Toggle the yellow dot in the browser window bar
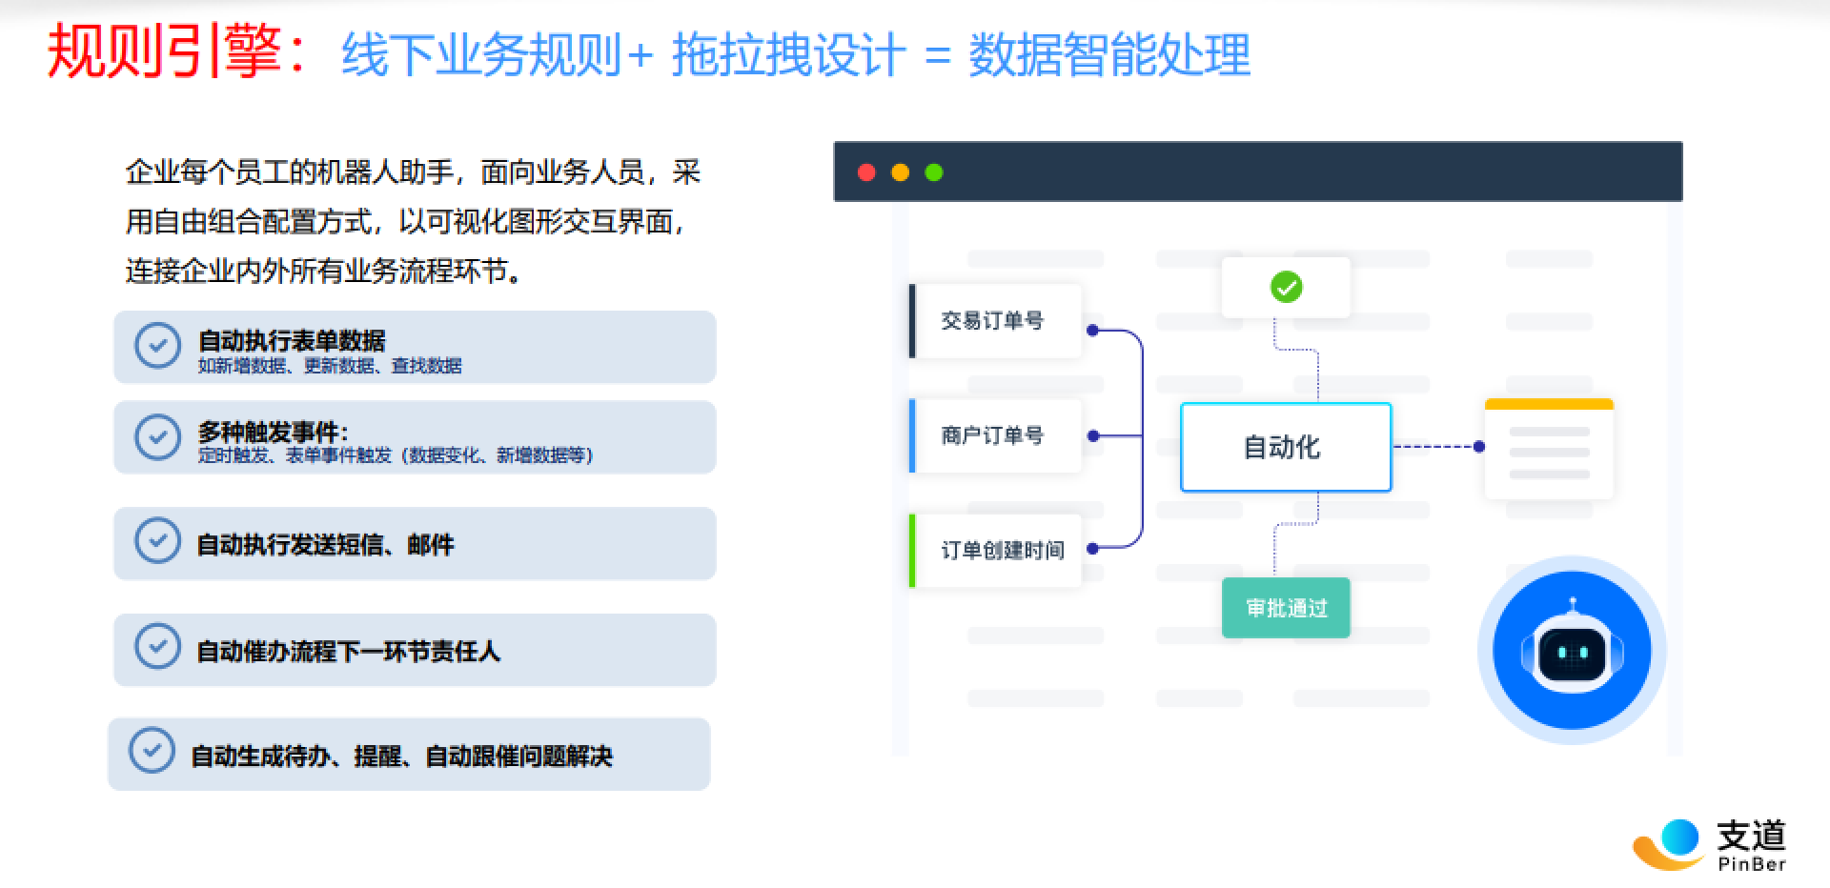Image resolution: width=1830 pixels, height=888 pixels. [900, 172]
